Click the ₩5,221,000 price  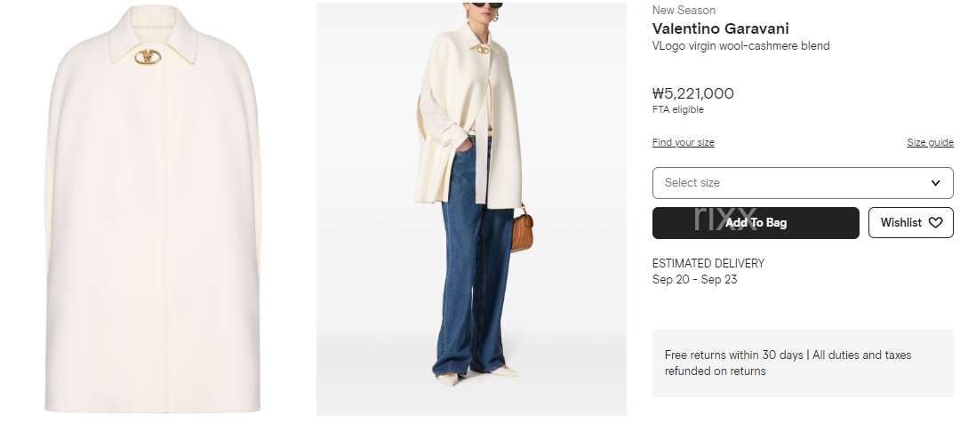pos(692,93)
